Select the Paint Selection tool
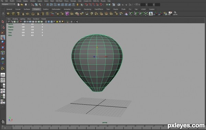 pyautogui.click(x=3, y=32)
